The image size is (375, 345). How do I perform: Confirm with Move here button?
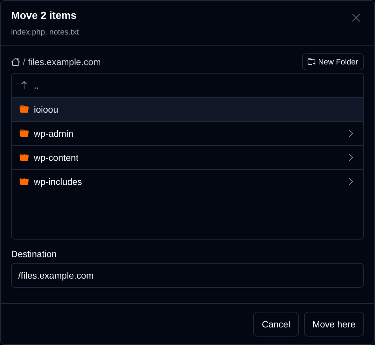coord(334,324)
